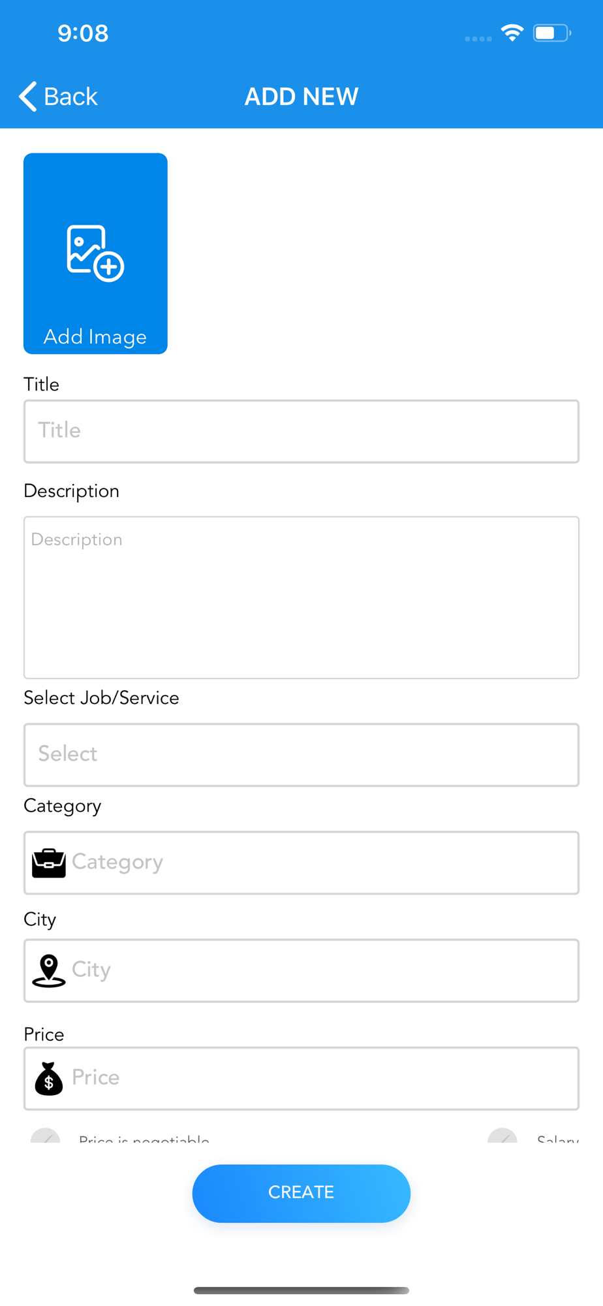603x1306 pixels.
Task: Tap the ADD NEW header title
Action: 301,97
